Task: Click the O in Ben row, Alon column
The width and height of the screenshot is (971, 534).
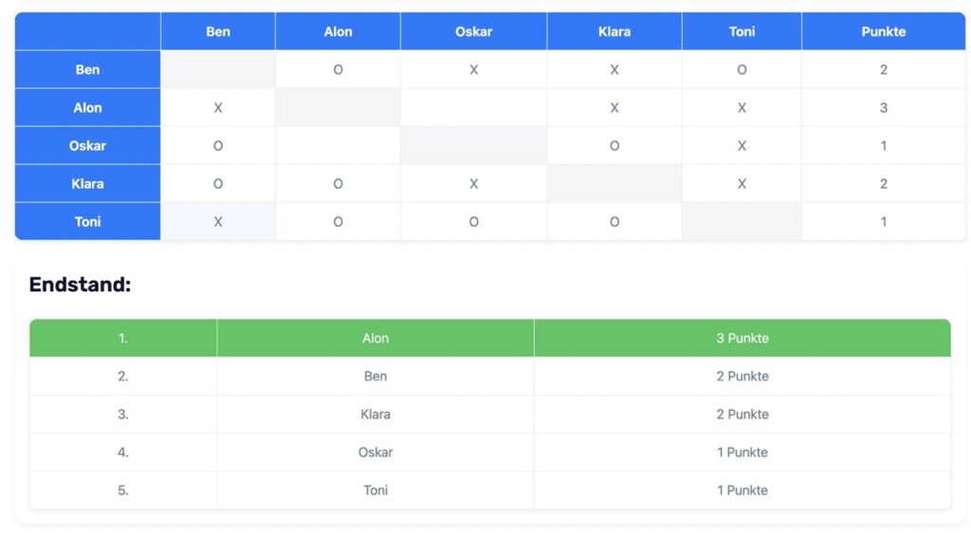Action: pos(338,69)
